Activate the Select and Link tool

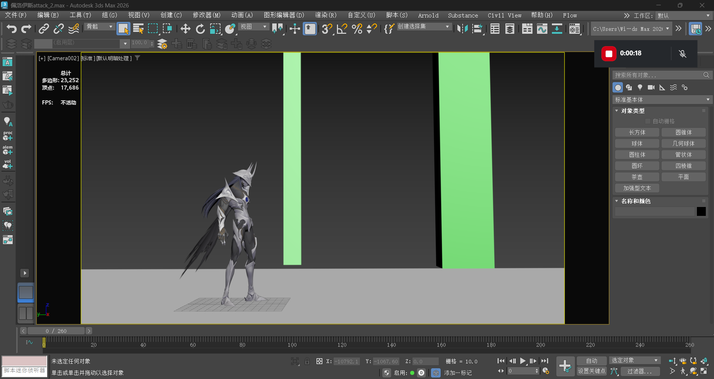coord(44,29)
